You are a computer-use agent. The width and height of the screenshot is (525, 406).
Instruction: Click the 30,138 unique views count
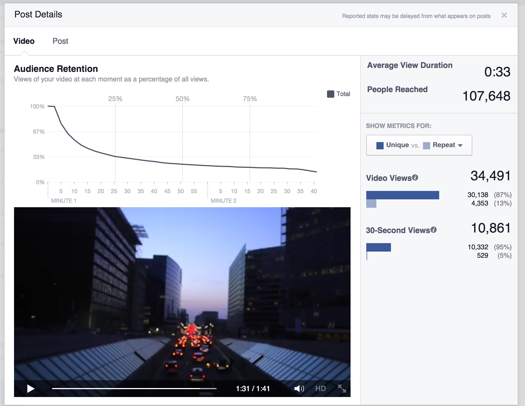tap(478, 195)
